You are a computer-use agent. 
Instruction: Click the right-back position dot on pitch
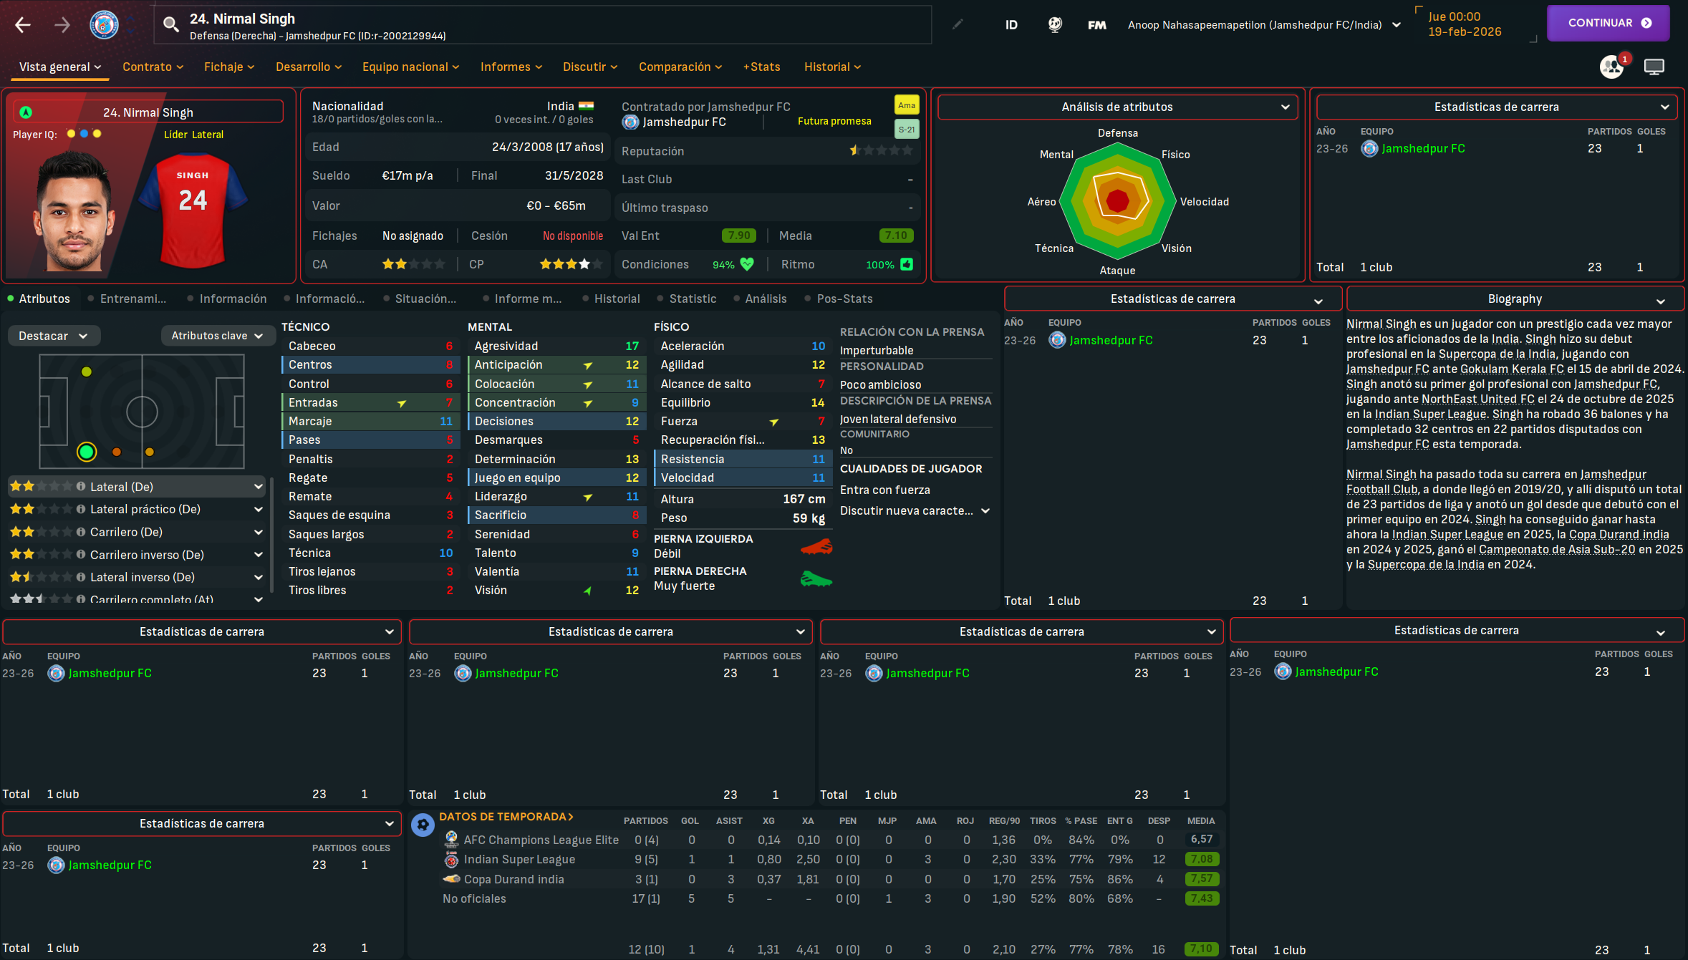coord(87,452)
